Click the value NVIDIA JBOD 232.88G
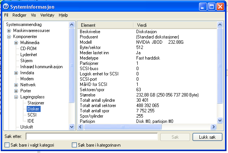228x153 pixels. pyautogui.click(x=160, y=42)
